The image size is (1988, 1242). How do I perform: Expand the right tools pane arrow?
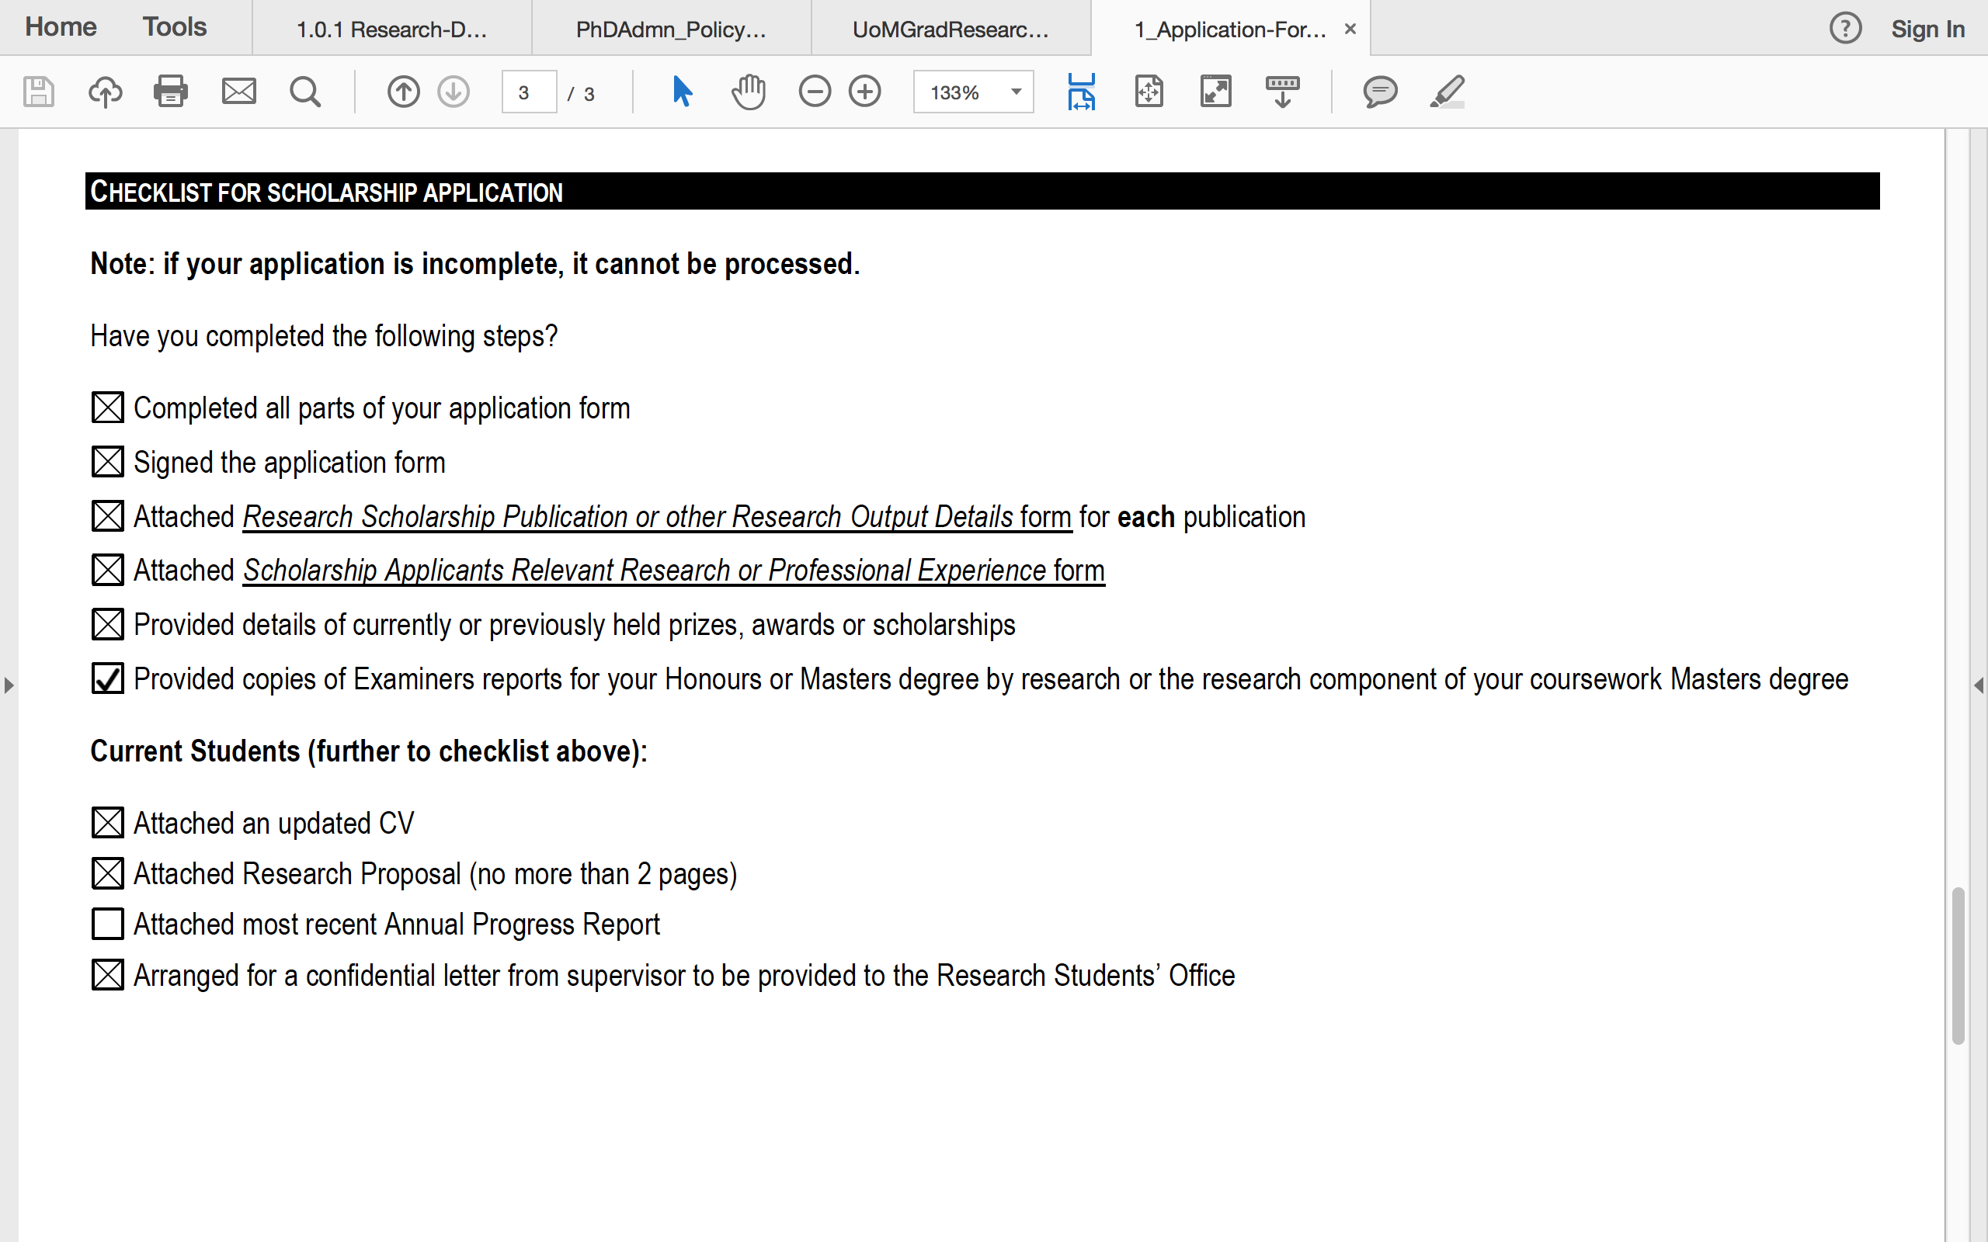pos(1979,684)
